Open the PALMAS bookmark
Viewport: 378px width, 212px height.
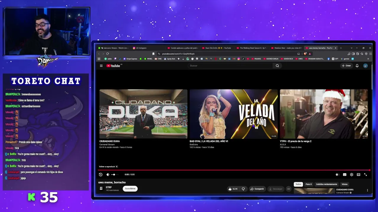(x=256, y=59)
